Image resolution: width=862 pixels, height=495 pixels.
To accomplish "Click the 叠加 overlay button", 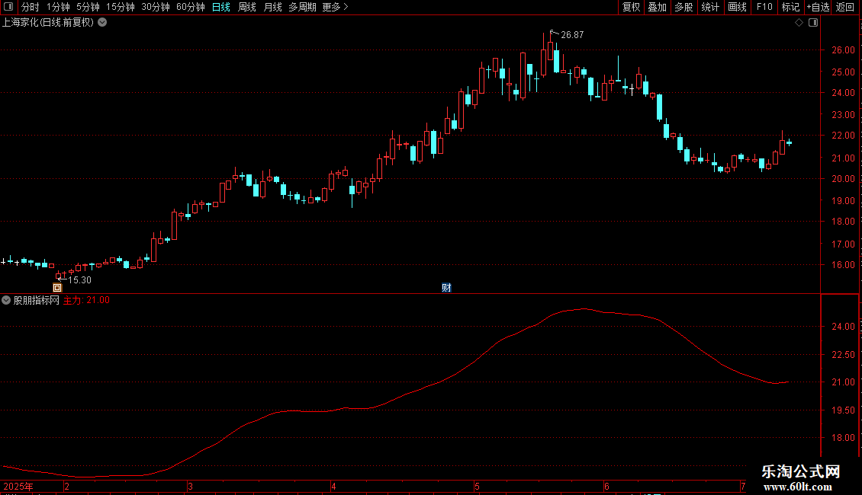I will 657,7.
